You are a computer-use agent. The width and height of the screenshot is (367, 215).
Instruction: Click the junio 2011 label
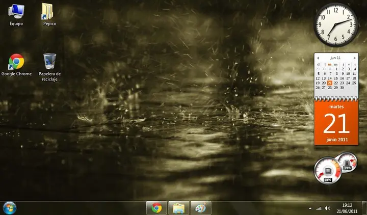[337, 140]
